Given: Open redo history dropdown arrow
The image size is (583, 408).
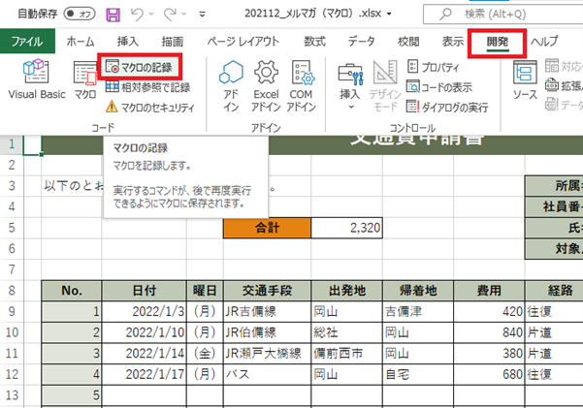Looking at the screenshot, I should pos(184,15).
